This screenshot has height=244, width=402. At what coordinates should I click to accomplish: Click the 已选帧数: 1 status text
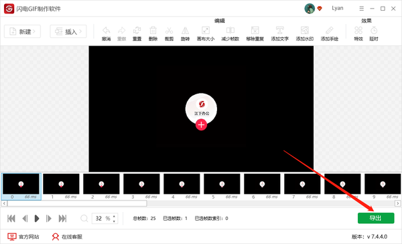coord(176,219)
